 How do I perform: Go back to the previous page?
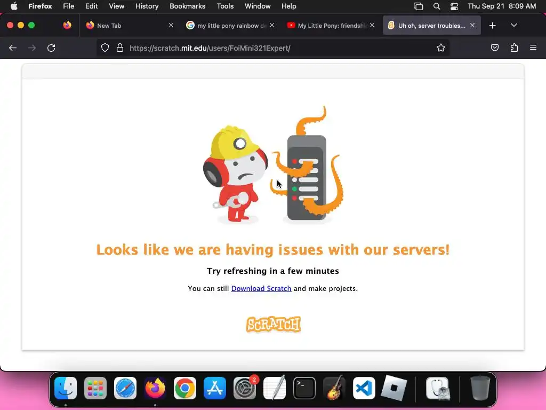pos(13,48)
